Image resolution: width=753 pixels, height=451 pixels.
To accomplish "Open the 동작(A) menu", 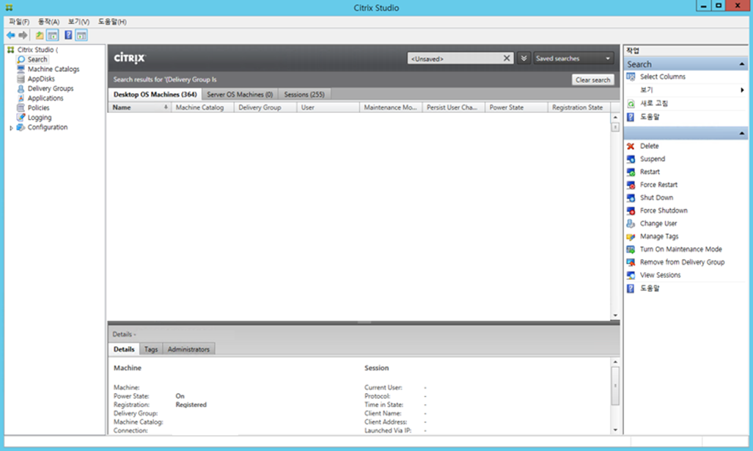I will pos(48,21).
